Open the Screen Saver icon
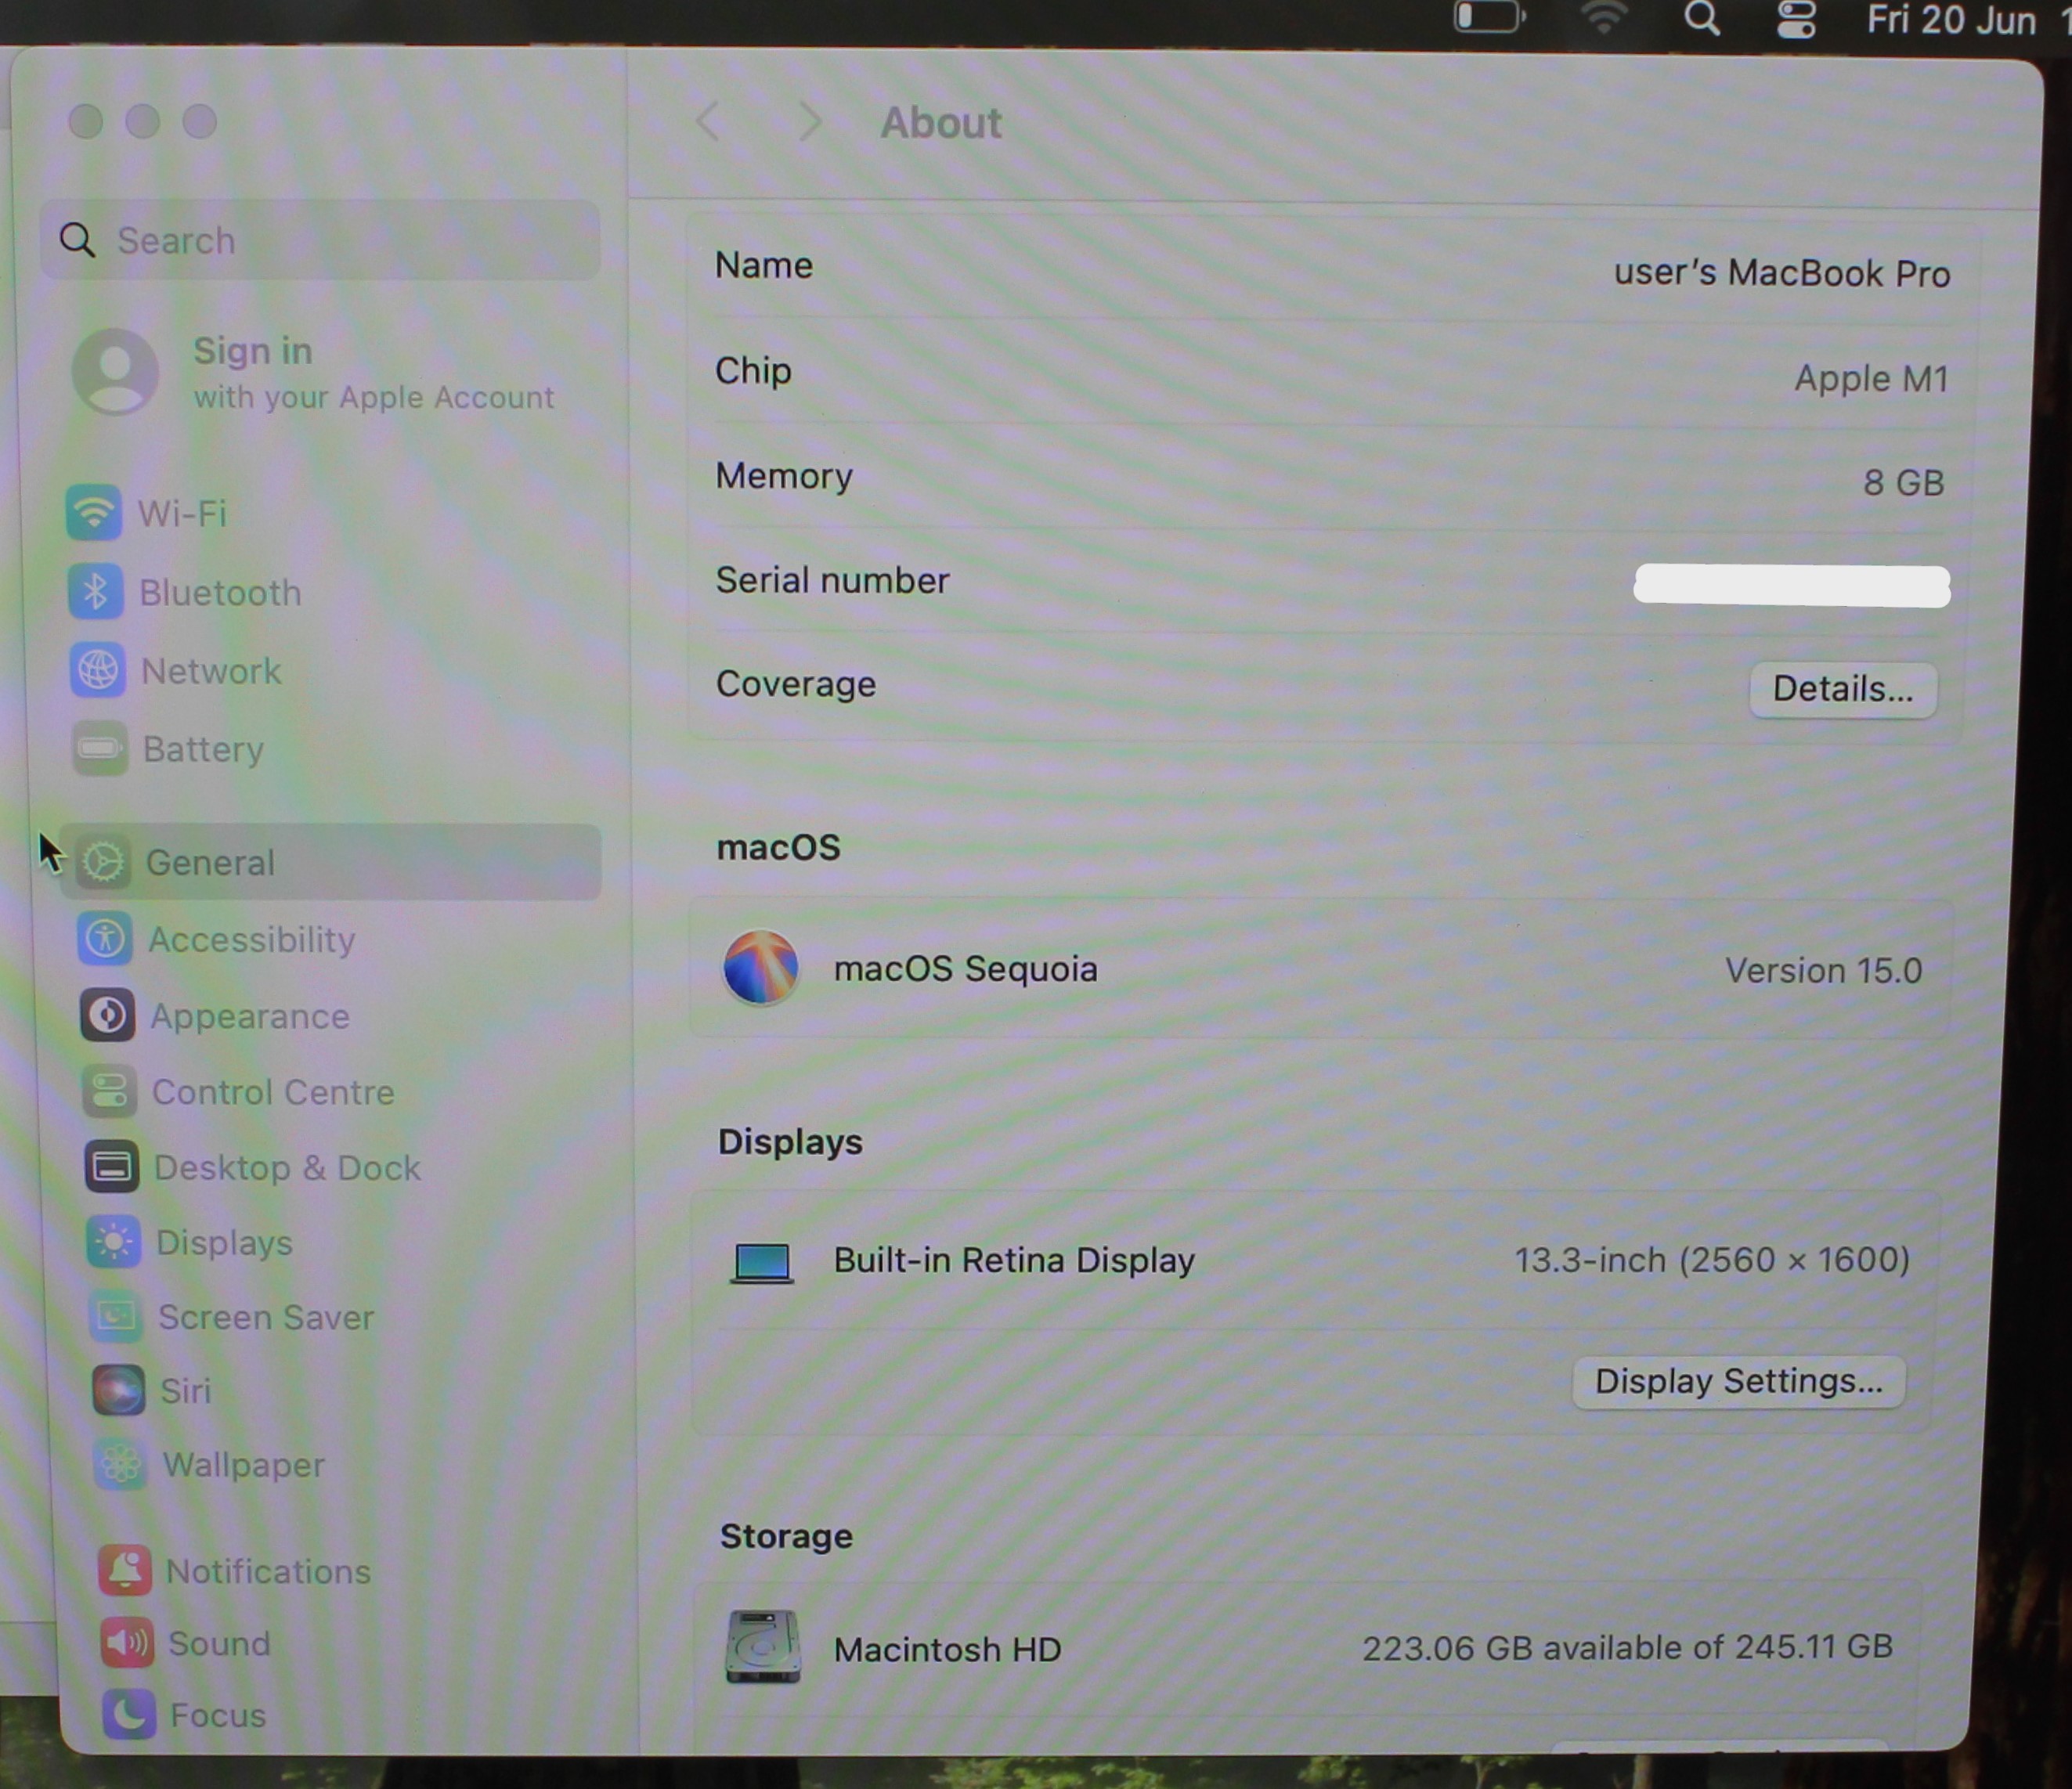This screenshot has height=1789, width=2072. pyautogui.click(x=116, y=1316)
